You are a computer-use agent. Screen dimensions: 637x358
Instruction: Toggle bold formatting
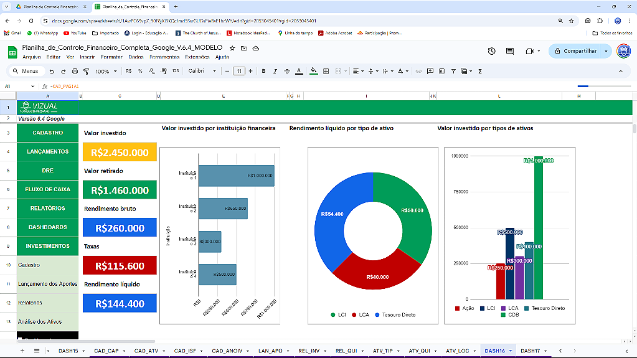point(264,72)
